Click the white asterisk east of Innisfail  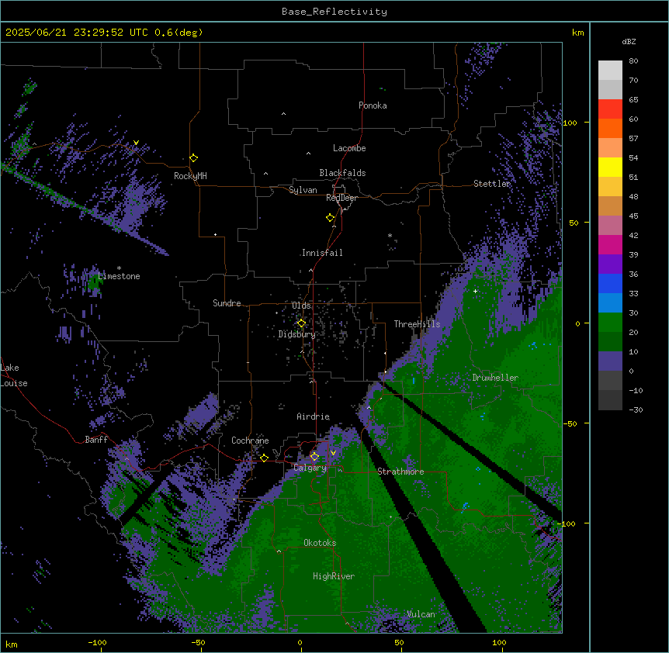(390, 236)
